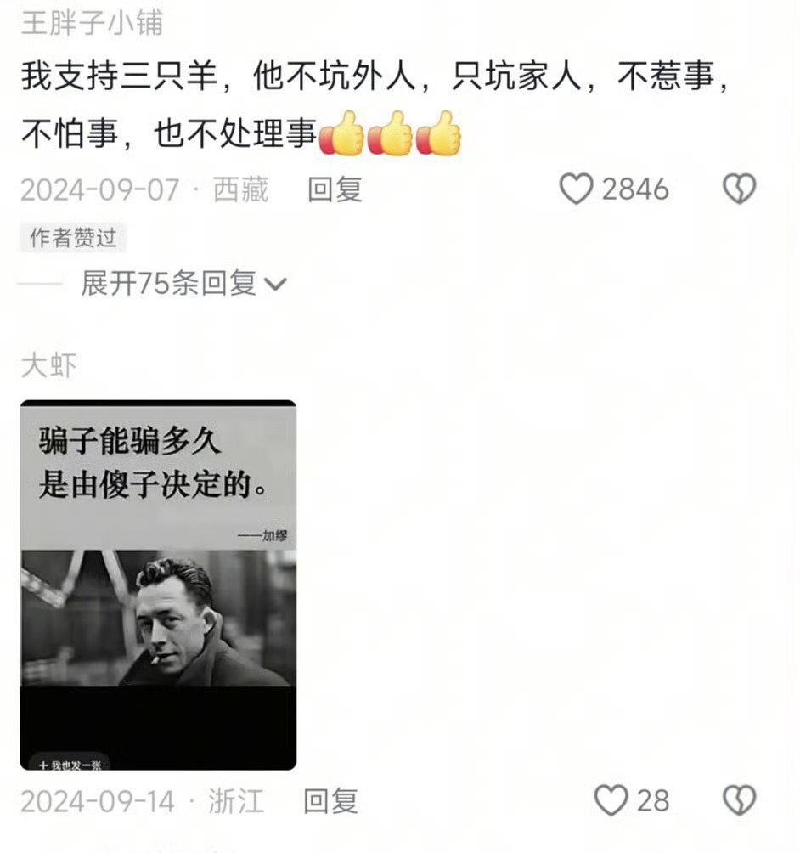The width and height of the screenshot is (800, 853).
Task: Dislike 王胖子小铺's comment with broken heart
Action: click(x=739, y=189)
